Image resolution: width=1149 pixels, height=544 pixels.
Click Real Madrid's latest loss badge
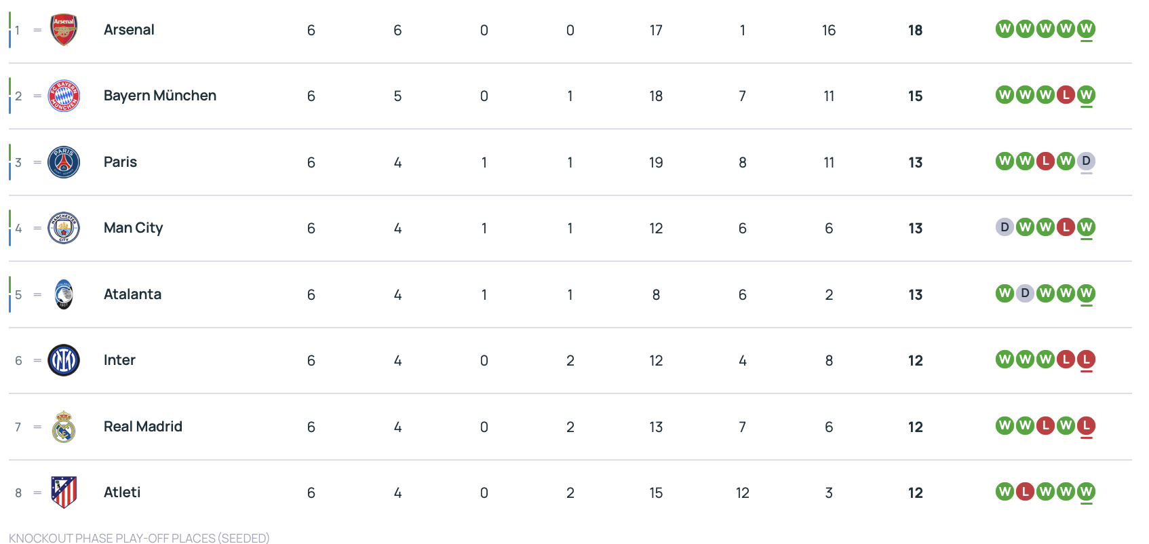1086,425
